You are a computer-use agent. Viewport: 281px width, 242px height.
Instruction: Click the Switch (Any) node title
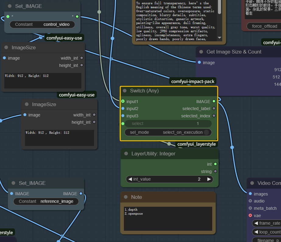click(144, 91)
